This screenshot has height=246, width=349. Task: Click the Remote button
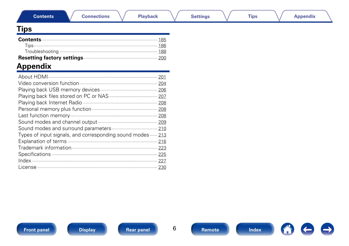210,230
